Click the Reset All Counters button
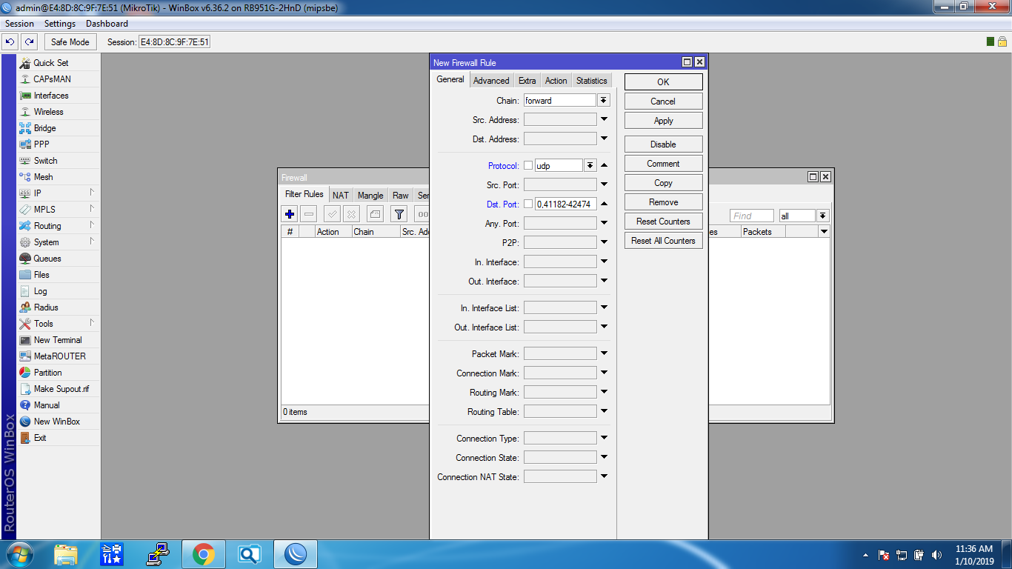The height and width of the screenshot is (569, 1012). click(x=663, y=241)
